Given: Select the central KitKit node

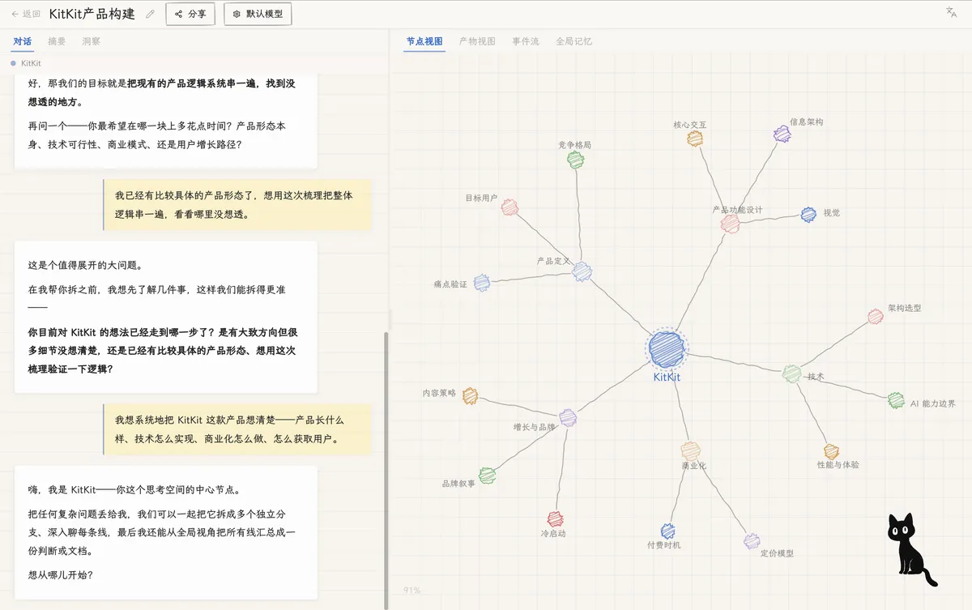Looking at the screenshot, I should point(667,349).
